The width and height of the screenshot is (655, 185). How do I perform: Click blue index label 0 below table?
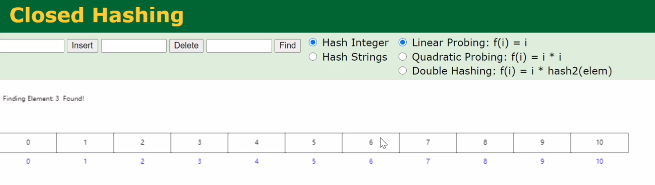(x=28, y=162)
